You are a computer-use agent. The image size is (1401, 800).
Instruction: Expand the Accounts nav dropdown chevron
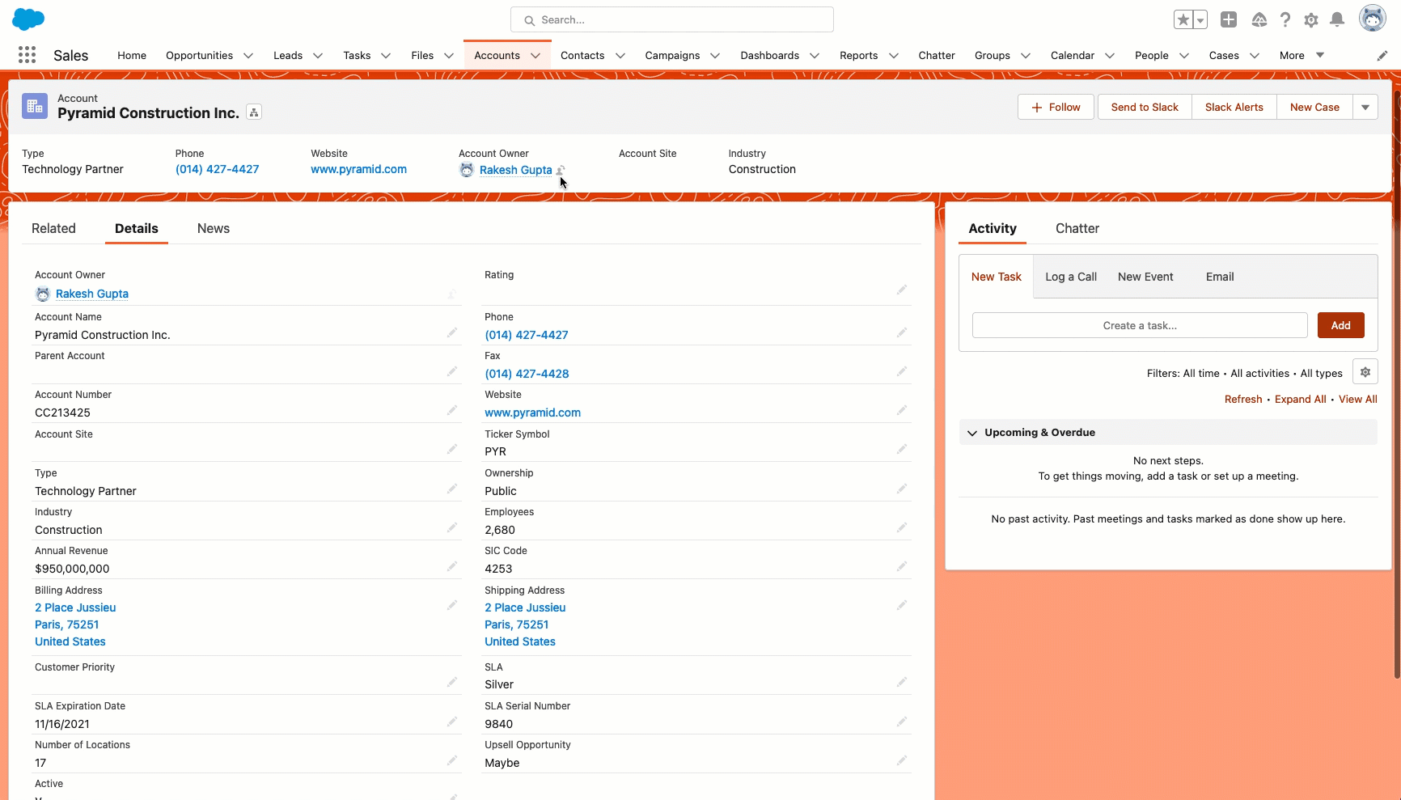(535, 56)
